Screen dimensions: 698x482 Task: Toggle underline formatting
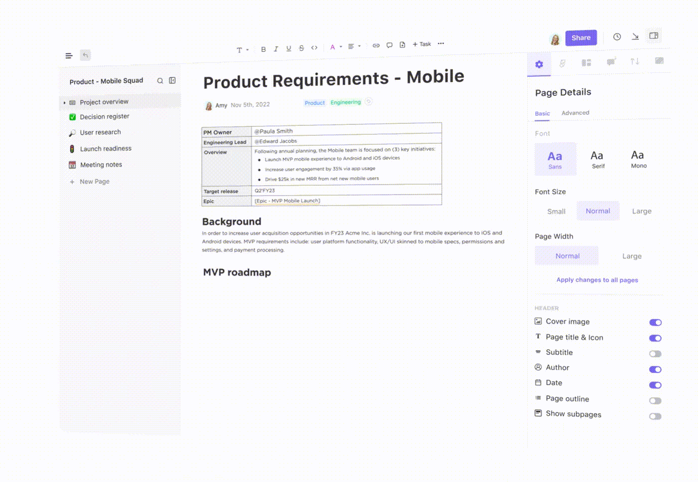(289, 48)
